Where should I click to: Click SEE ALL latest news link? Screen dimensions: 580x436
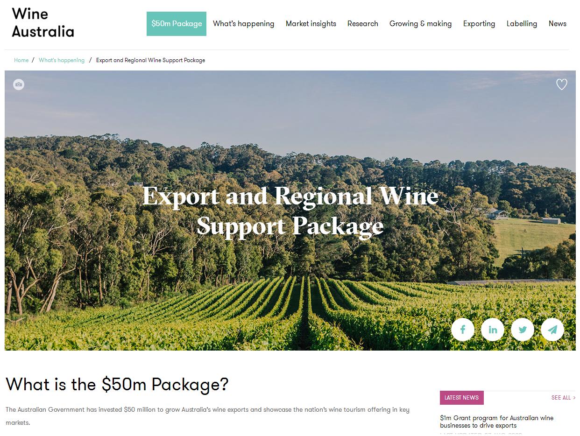563,398
